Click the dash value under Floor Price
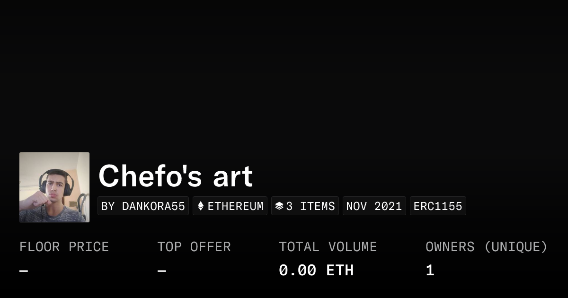568x298 pixels. click(24, 271)
